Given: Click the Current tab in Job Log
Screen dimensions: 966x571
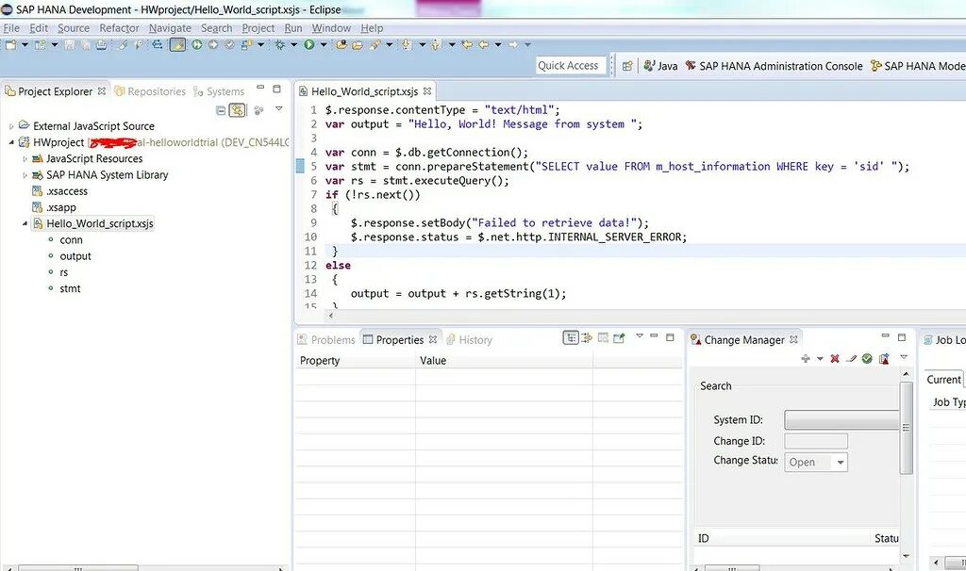Looking at the screenshot, I should point(943,380).
